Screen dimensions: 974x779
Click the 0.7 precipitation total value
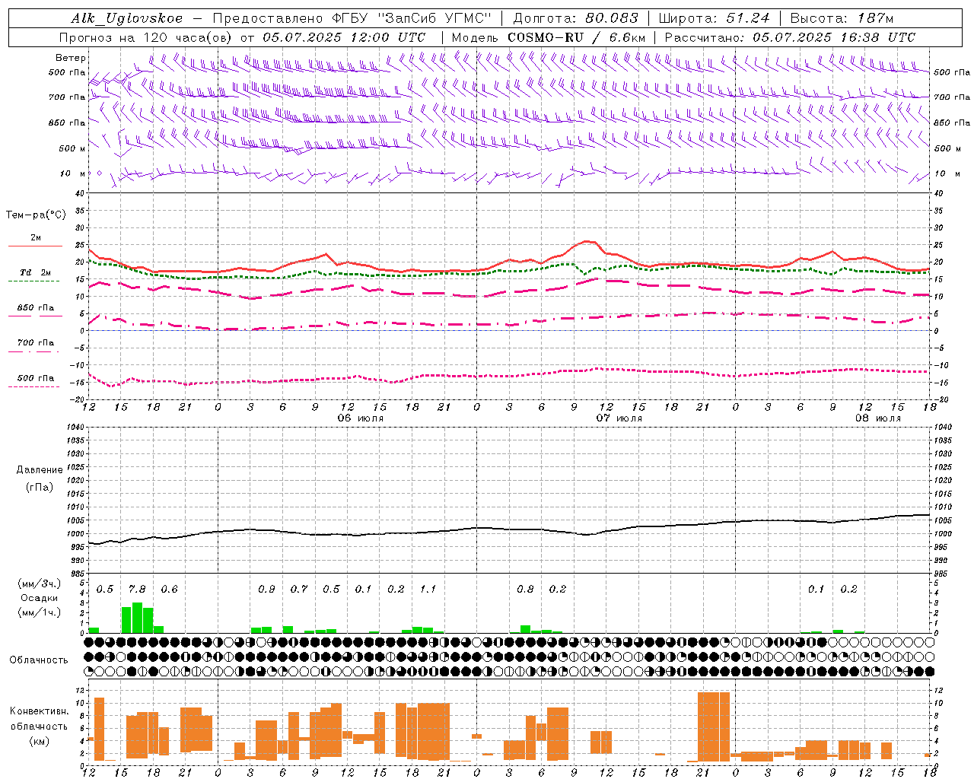tap(299, 590)
